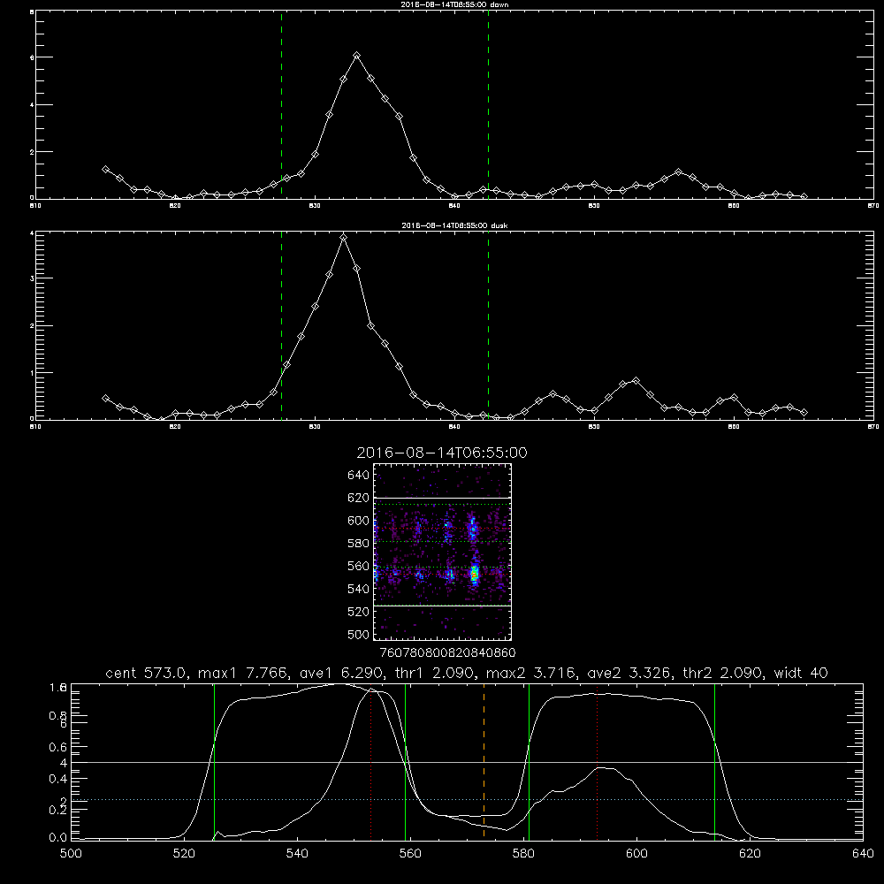Image resolution: width=884 pixels, height=884 pixels.
Task: Click the dawn plot title text
Action: click(454, 4)
